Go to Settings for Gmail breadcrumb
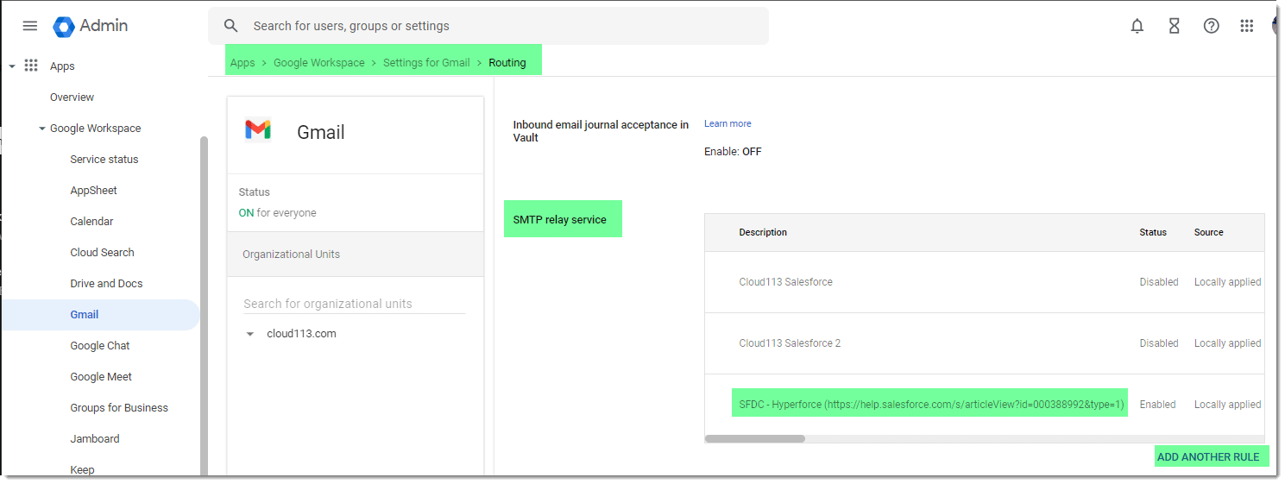 coord(426,62)
